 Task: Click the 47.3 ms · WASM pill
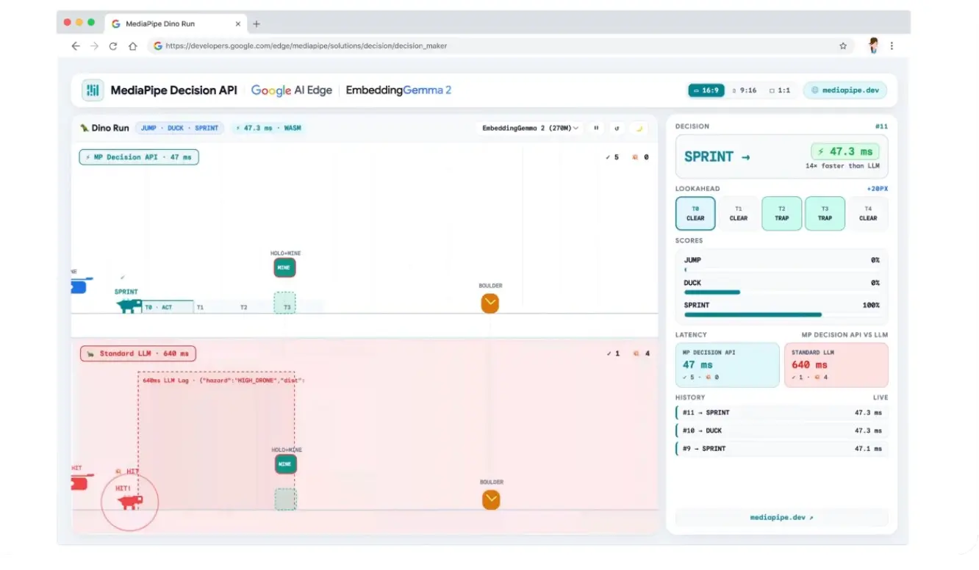(x=269, y=128)
